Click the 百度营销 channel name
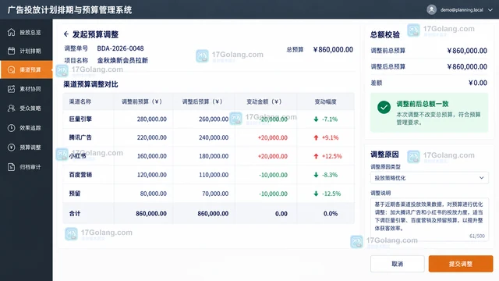Screen dimensions: 499x281 coord(80,175)
